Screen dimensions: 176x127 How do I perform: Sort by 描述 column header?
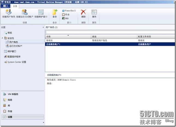(x=114, y=37)
